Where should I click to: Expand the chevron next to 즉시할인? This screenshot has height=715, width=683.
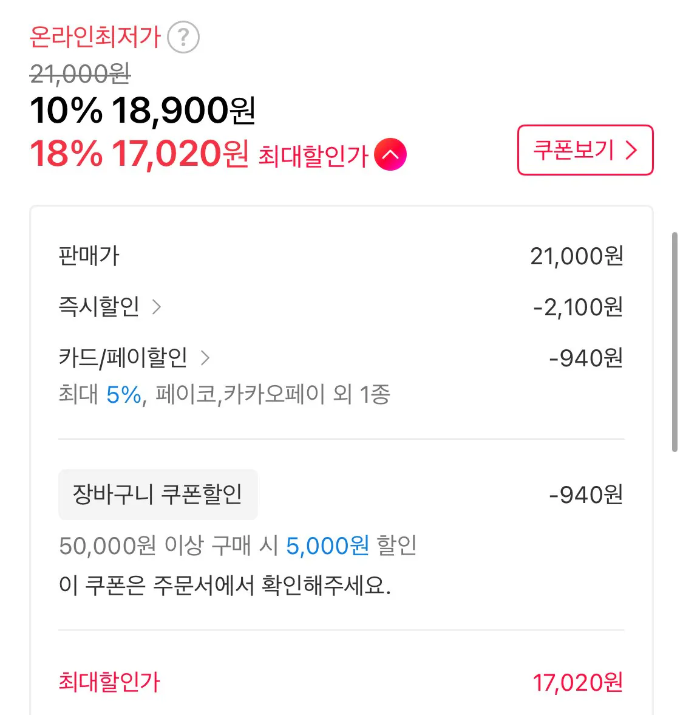click(x=157, y=307)
